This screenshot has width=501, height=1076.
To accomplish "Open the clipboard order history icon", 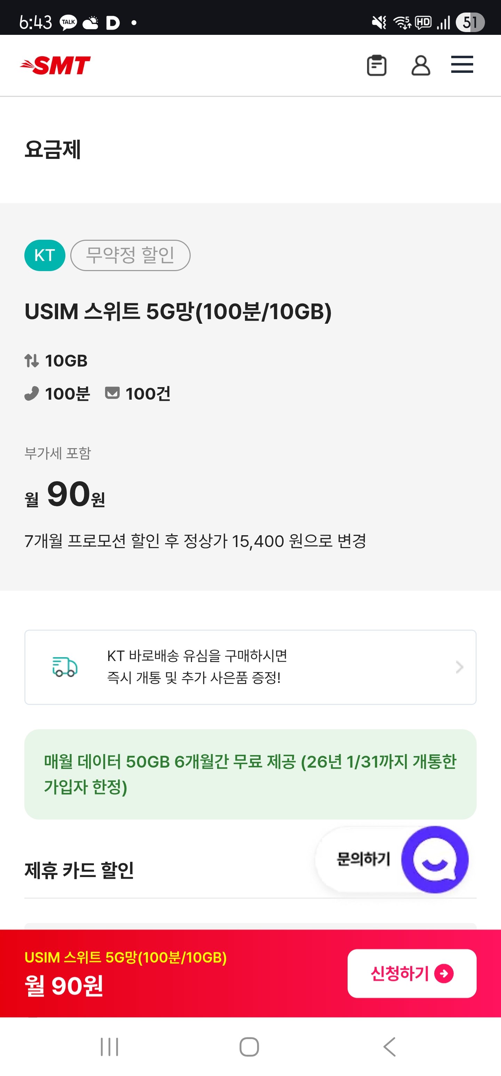I will pos(376,66).
